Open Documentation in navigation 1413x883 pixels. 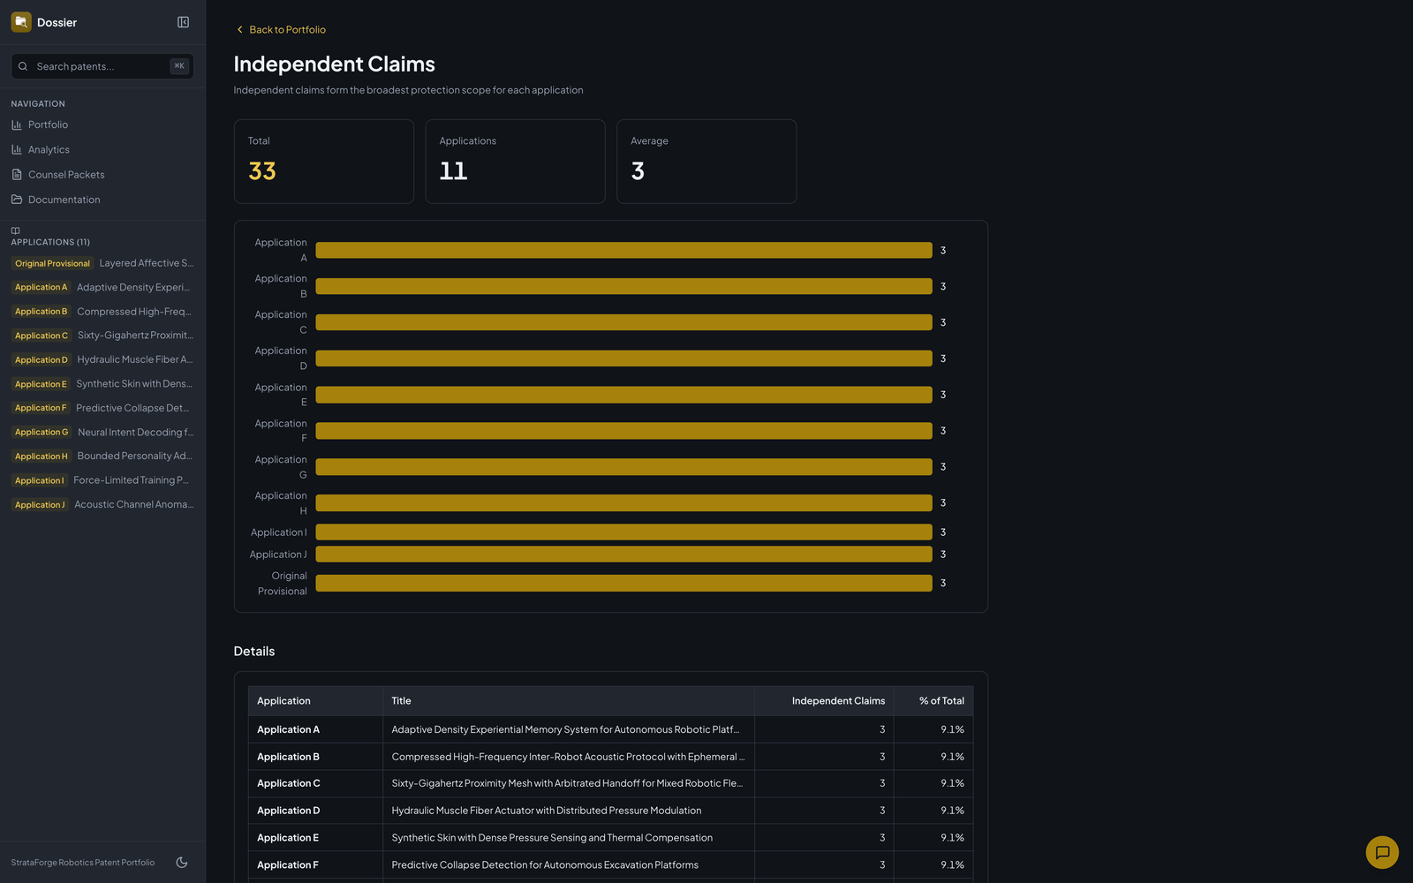102,200
